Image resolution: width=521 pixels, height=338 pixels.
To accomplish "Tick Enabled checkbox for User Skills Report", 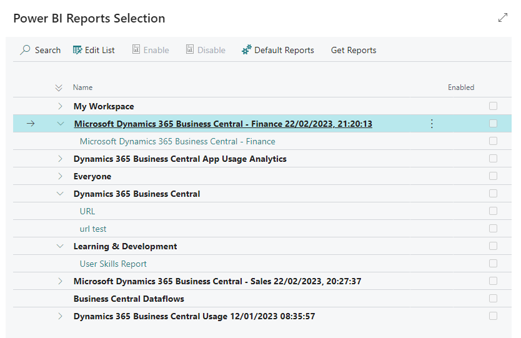I will pos(493,264).
